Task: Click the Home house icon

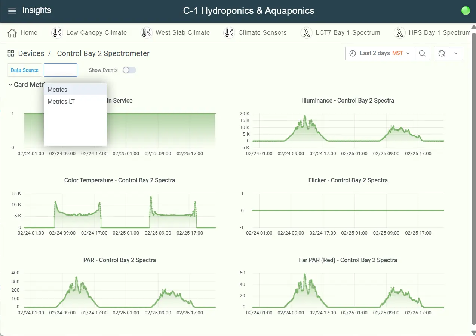Action: [x=12, y=33]
